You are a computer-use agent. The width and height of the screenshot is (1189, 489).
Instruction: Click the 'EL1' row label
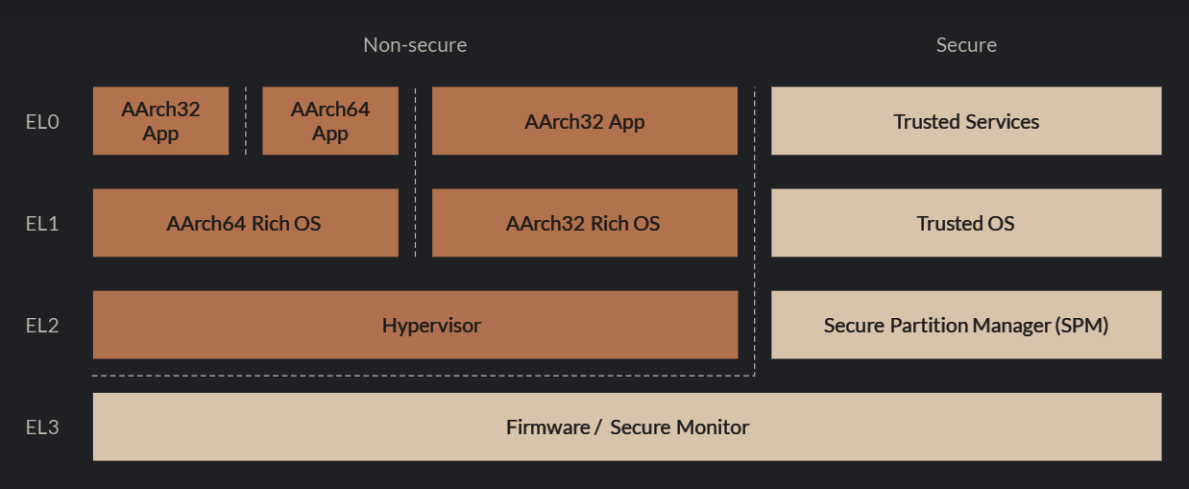click(x=42, y=224)
